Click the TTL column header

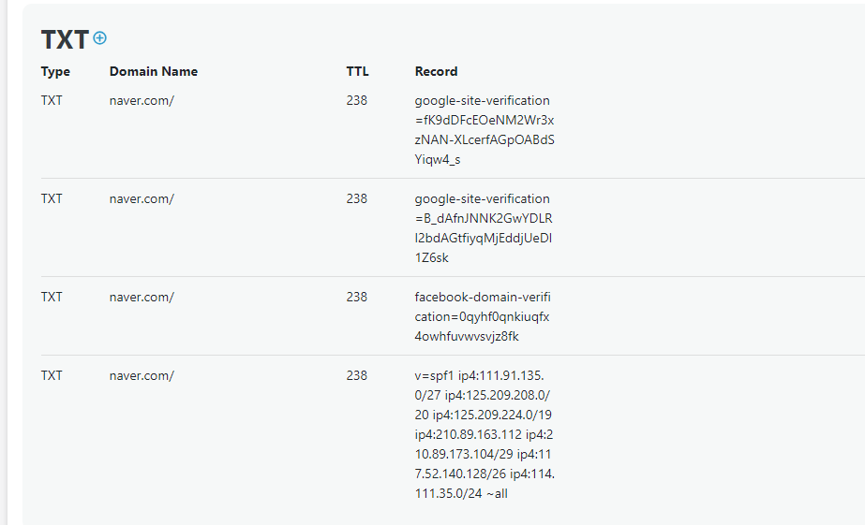click(357, 72)
